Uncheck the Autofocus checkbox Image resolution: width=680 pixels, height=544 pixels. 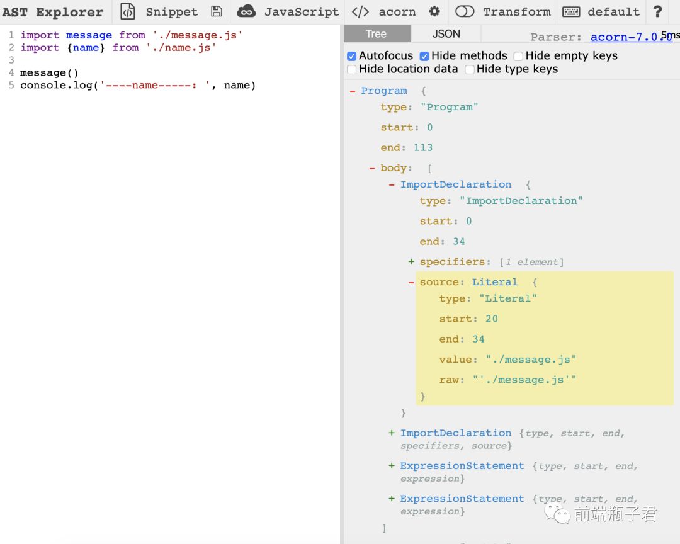(x=352, y=56)
